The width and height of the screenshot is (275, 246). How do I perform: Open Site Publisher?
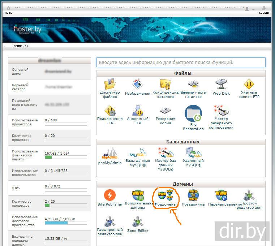click(110, 198)
